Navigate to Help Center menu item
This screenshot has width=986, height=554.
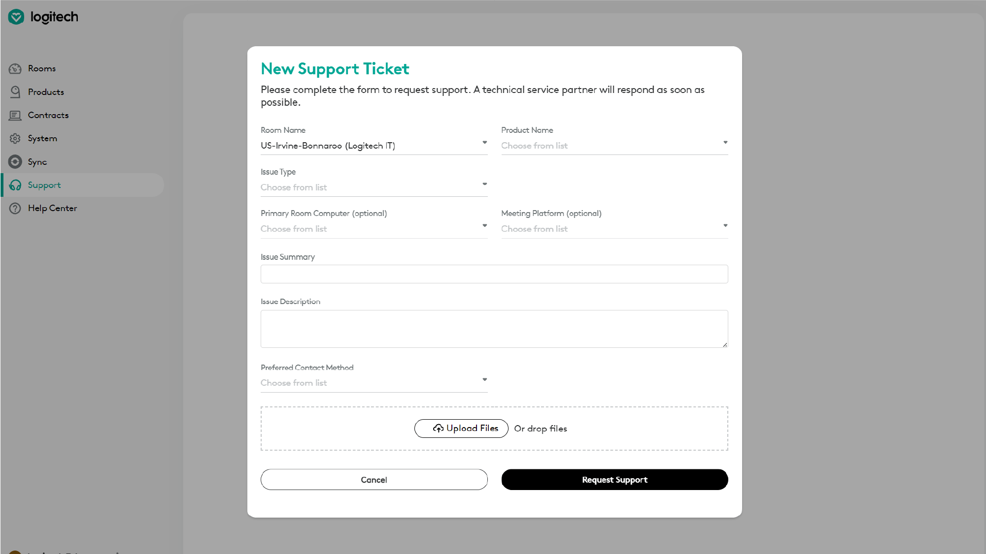click(52, 209)
